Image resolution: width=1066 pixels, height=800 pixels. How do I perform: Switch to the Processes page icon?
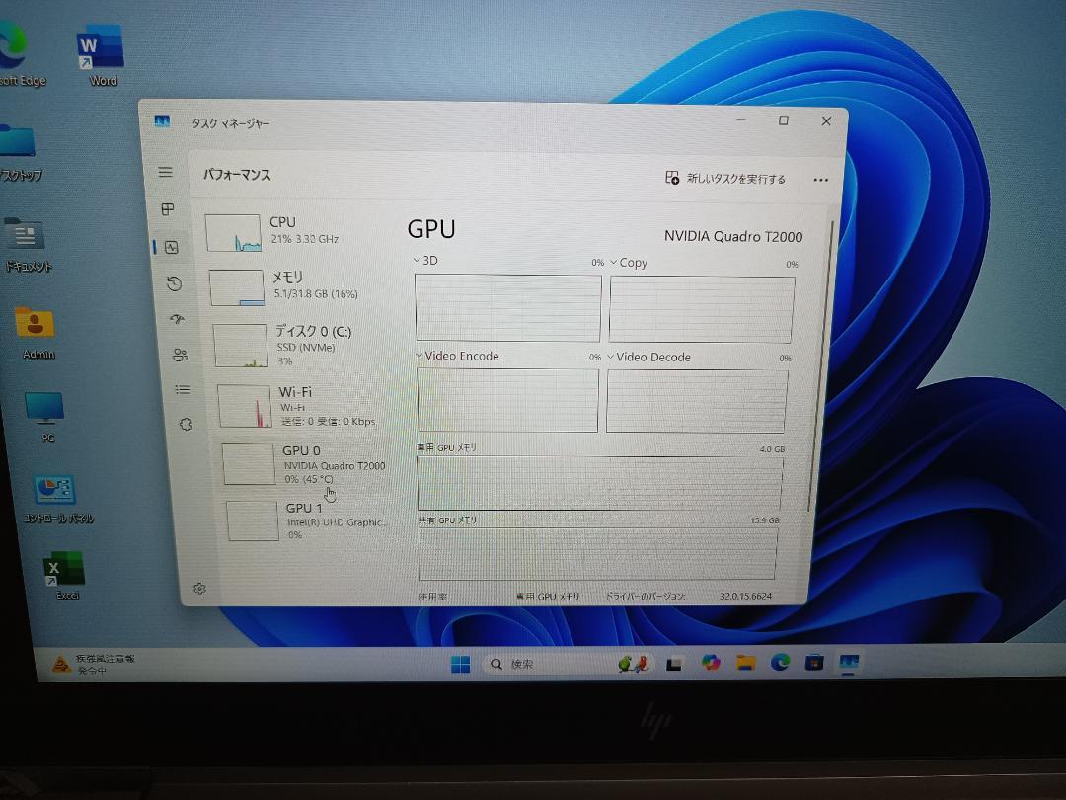pyautogui.click(x=167, y=209)
